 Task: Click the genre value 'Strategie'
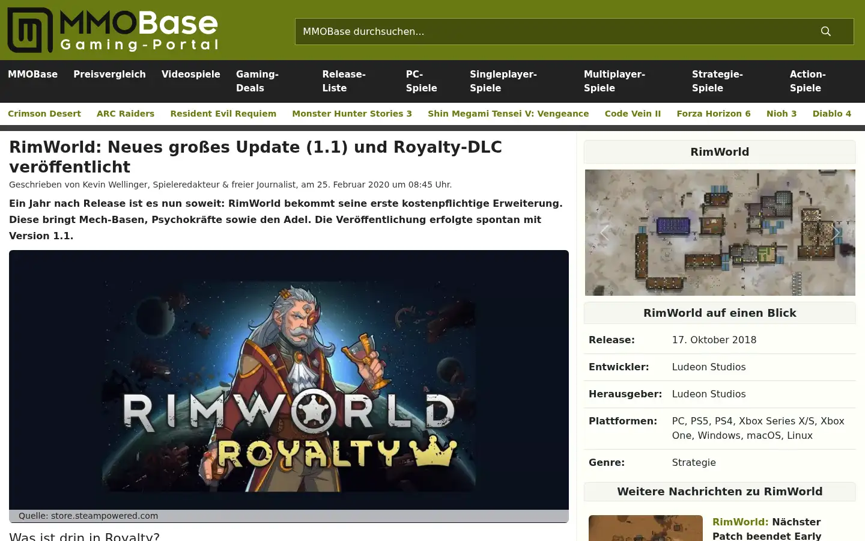[x=694, y=463]
